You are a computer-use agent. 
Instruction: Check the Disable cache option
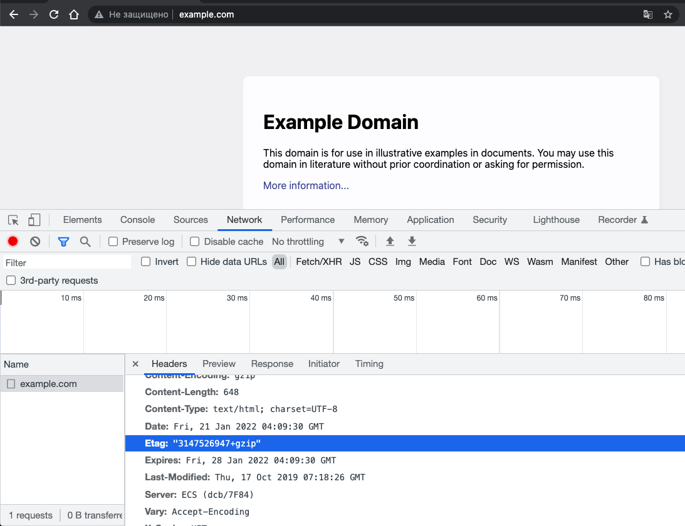click(195, 242)
